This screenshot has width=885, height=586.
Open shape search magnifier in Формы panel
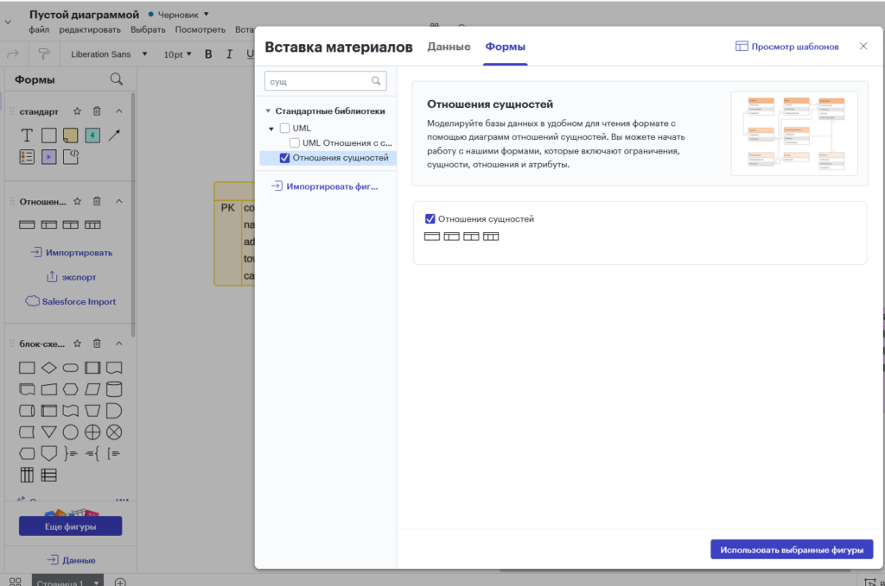117,79
